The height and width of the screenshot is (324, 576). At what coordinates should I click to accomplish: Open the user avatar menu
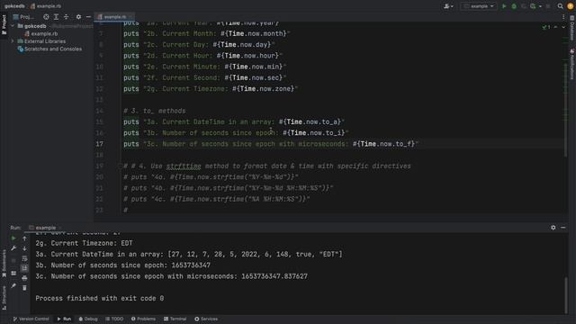[571, 6]
